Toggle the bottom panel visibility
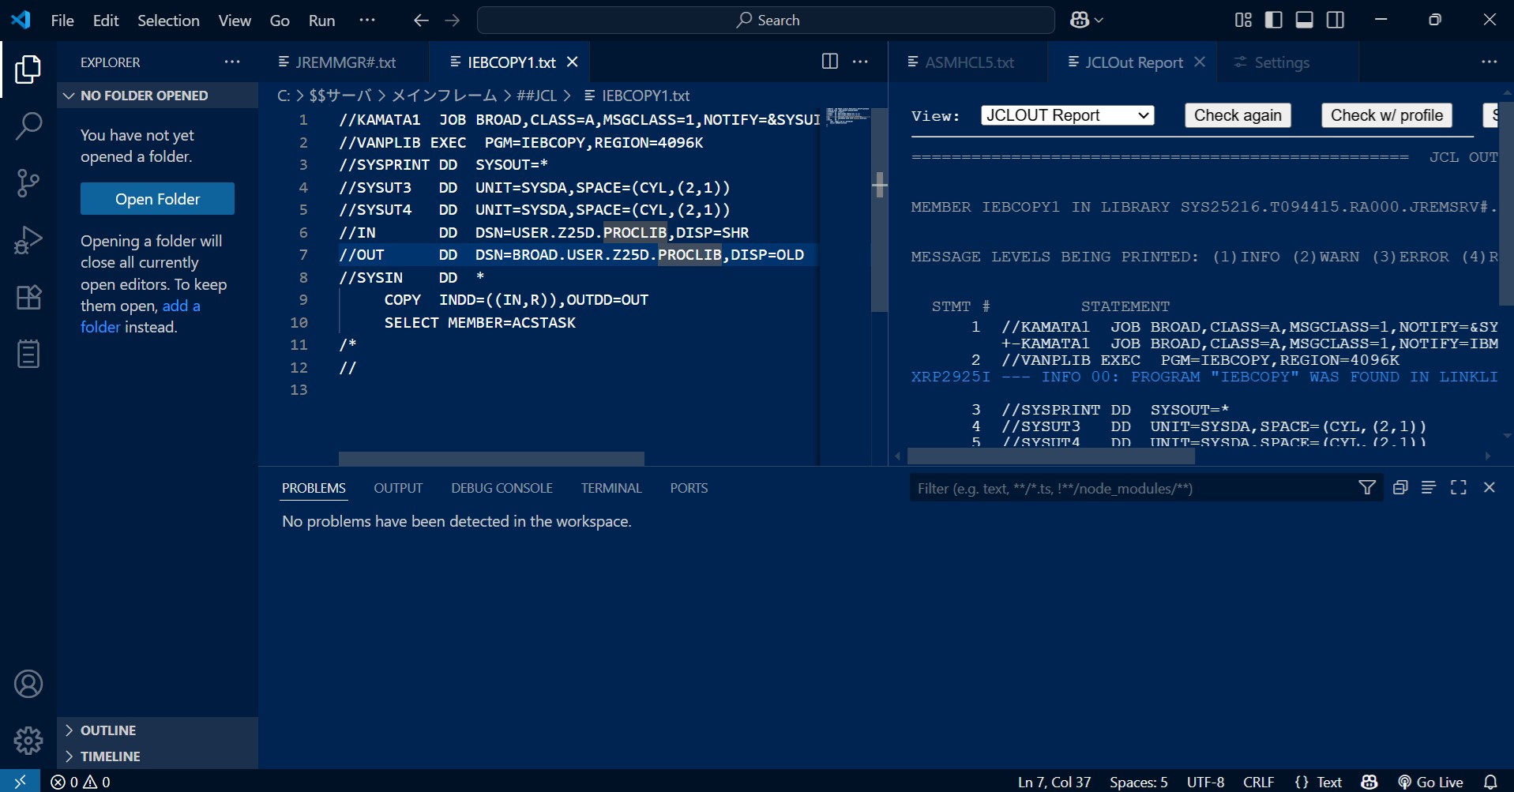Viewport: 1514px width, 792px height. [x=1304, y=20]
